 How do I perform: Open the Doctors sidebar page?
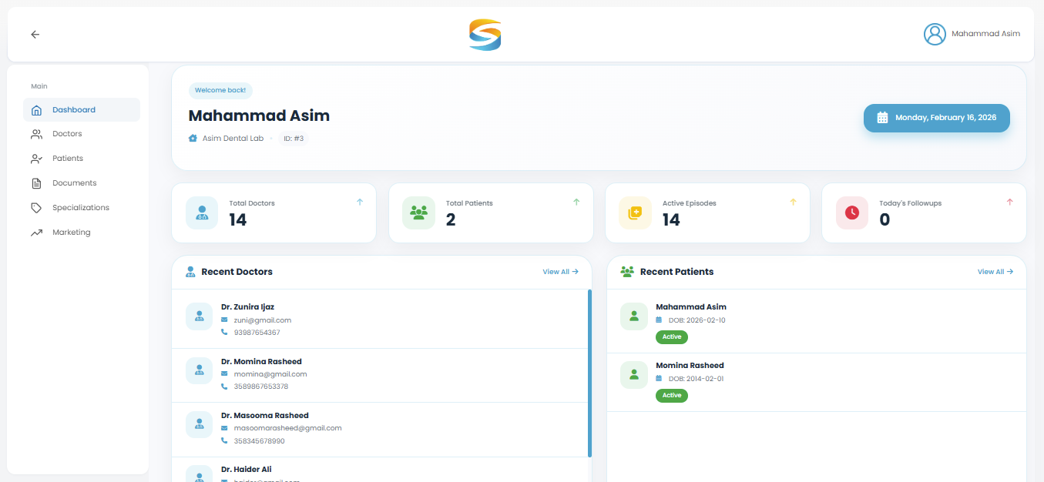67,134
